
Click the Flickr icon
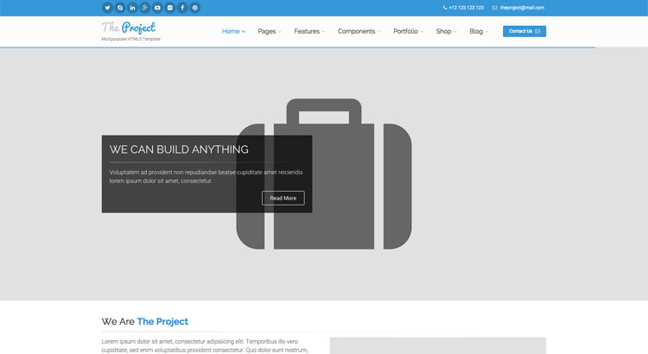point(170,8)
